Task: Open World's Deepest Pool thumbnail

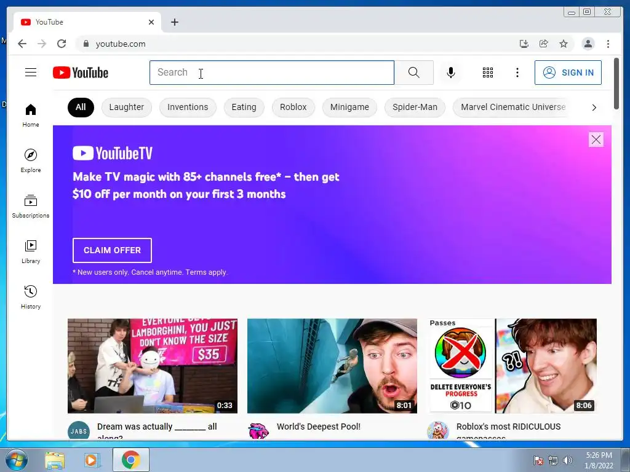Action: coord(332,366)
